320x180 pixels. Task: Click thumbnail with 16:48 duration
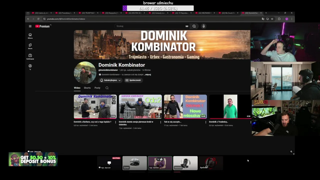185,106
